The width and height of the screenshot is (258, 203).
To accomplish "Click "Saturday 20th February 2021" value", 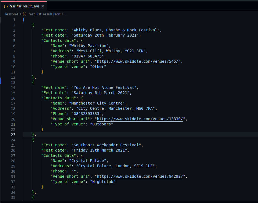I will coord(105,35).
